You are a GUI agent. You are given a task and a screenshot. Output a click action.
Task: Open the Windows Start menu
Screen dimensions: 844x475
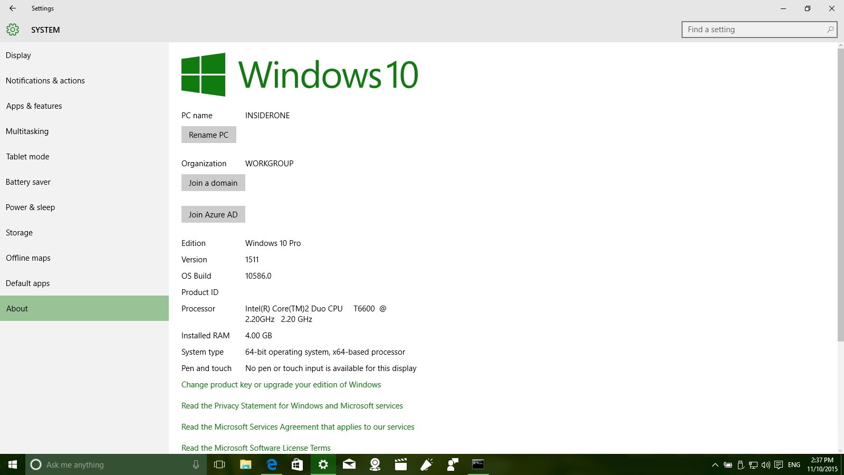pyautogui.click(x=13, y=464)
